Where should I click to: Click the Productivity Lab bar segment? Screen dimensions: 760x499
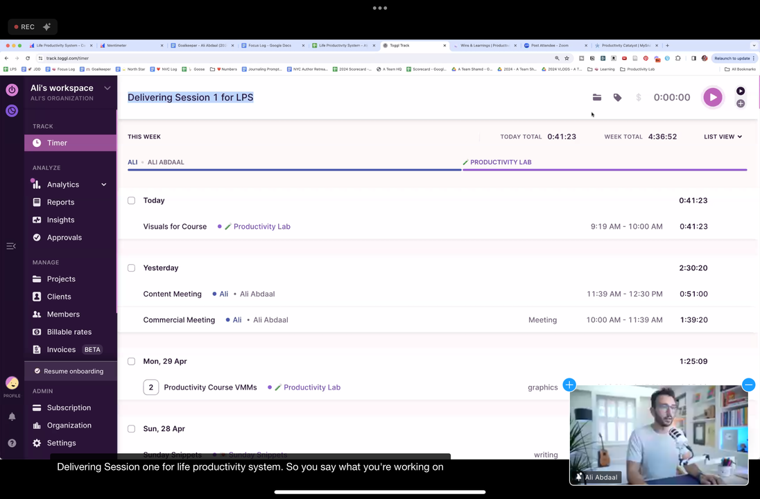pyautogui.click(x=605, y=170)
